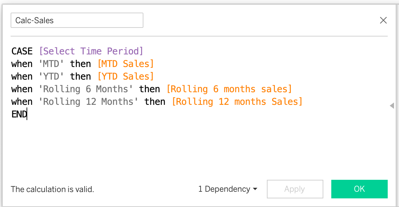
Task: Click the 'YTD' string literal
Action: point(51,76)
